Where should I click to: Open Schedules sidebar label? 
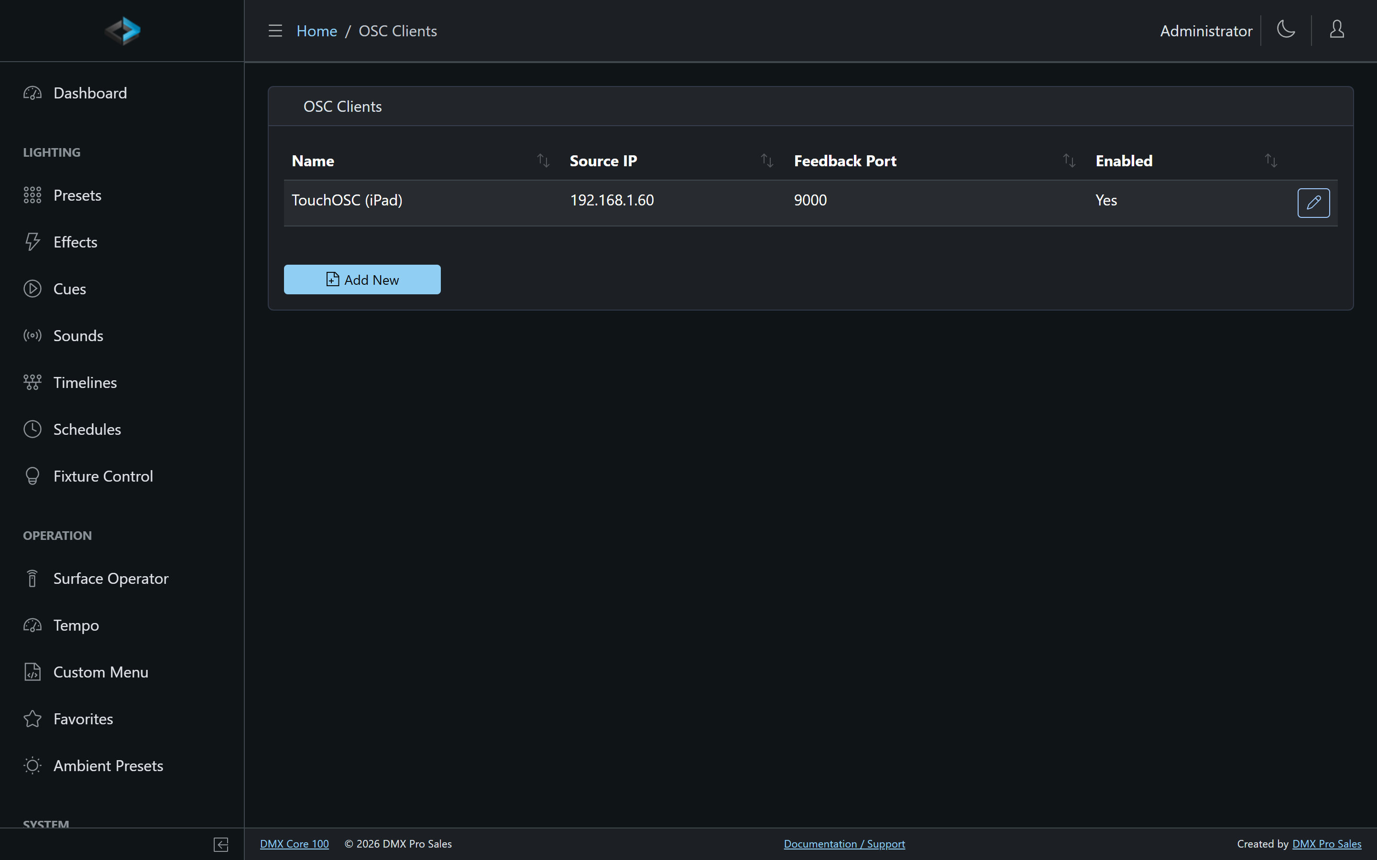(x=87, y=430)
